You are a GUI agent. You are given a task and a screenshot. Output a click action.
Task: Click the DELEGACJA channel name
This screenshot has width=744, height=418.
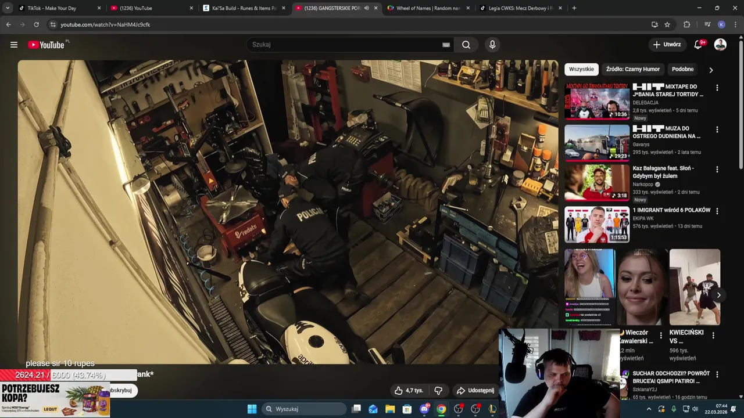[x=645, y=103]
